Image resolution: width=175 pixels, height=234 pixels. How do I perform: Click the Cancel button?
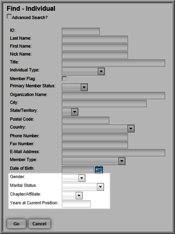[39, 224]
